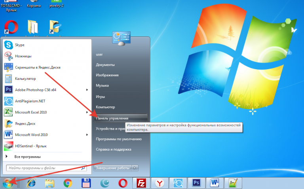
Task: Open HDSentinel - Ярлык icon
Action: pos(9,146)
